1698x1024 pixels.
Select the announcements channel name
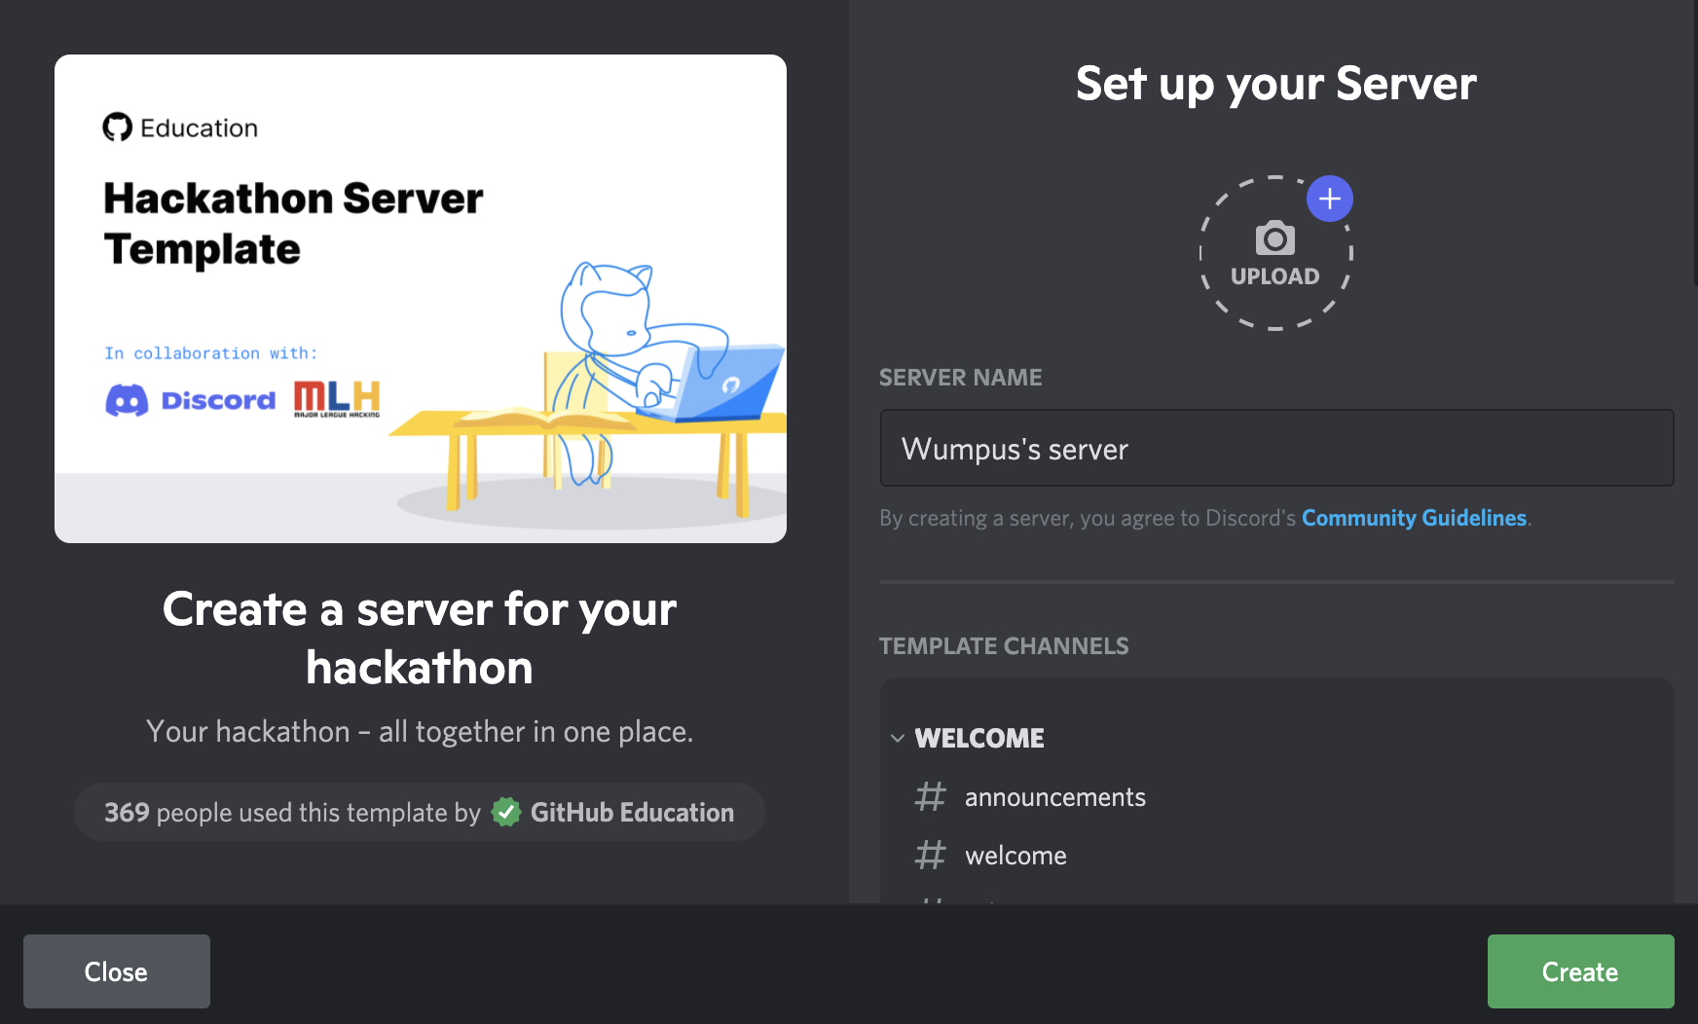coord(1054,797)
